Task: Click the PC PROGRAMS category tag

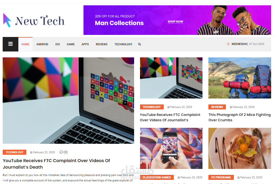Action: (x=221, y=177)
